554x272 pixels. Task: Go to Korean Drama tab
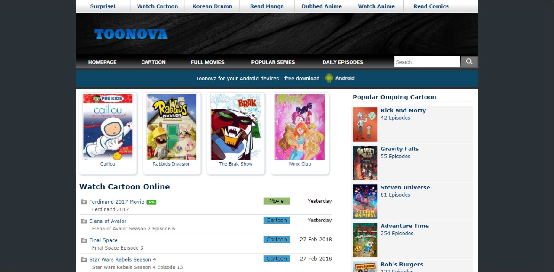212,6
